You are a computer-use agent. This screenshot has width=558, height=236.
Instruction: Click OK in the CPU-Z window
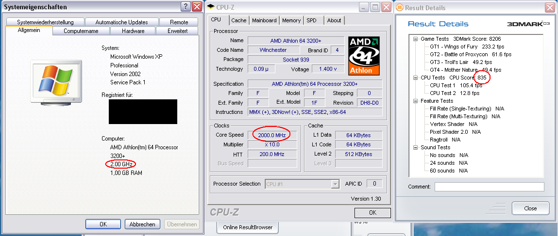(x=372, y=213)
